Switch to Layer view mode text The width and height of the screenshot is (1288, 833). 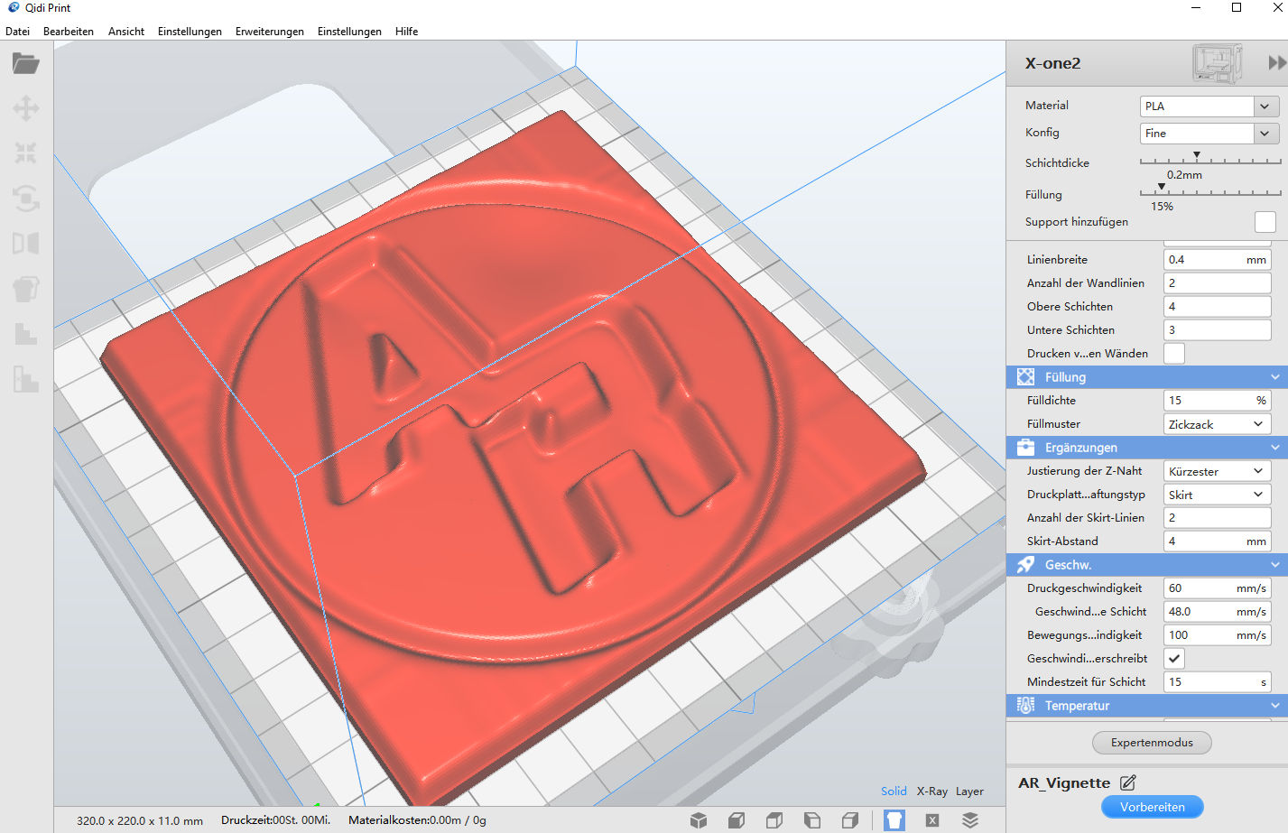tap(969, 791)
